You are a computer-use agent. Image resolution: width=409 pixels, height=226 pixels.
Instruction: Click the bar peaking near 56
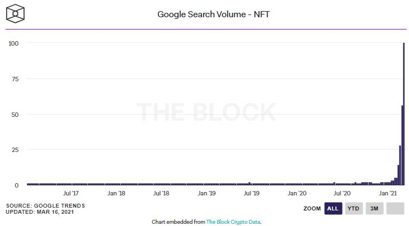[402, 146]
